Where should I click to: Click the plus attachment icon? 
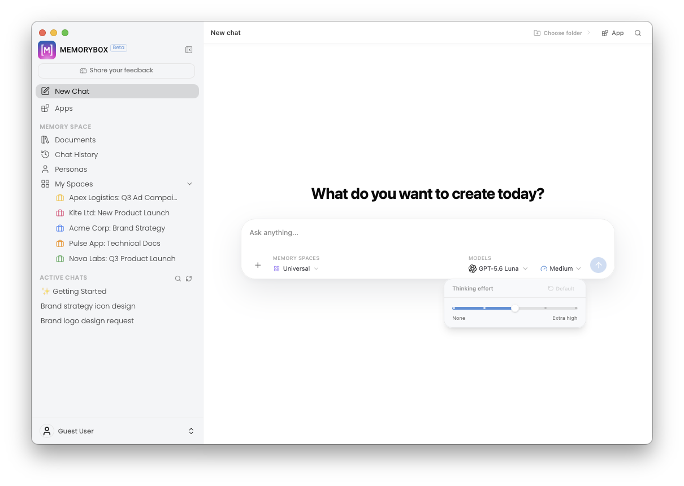[x=258, y=265]
